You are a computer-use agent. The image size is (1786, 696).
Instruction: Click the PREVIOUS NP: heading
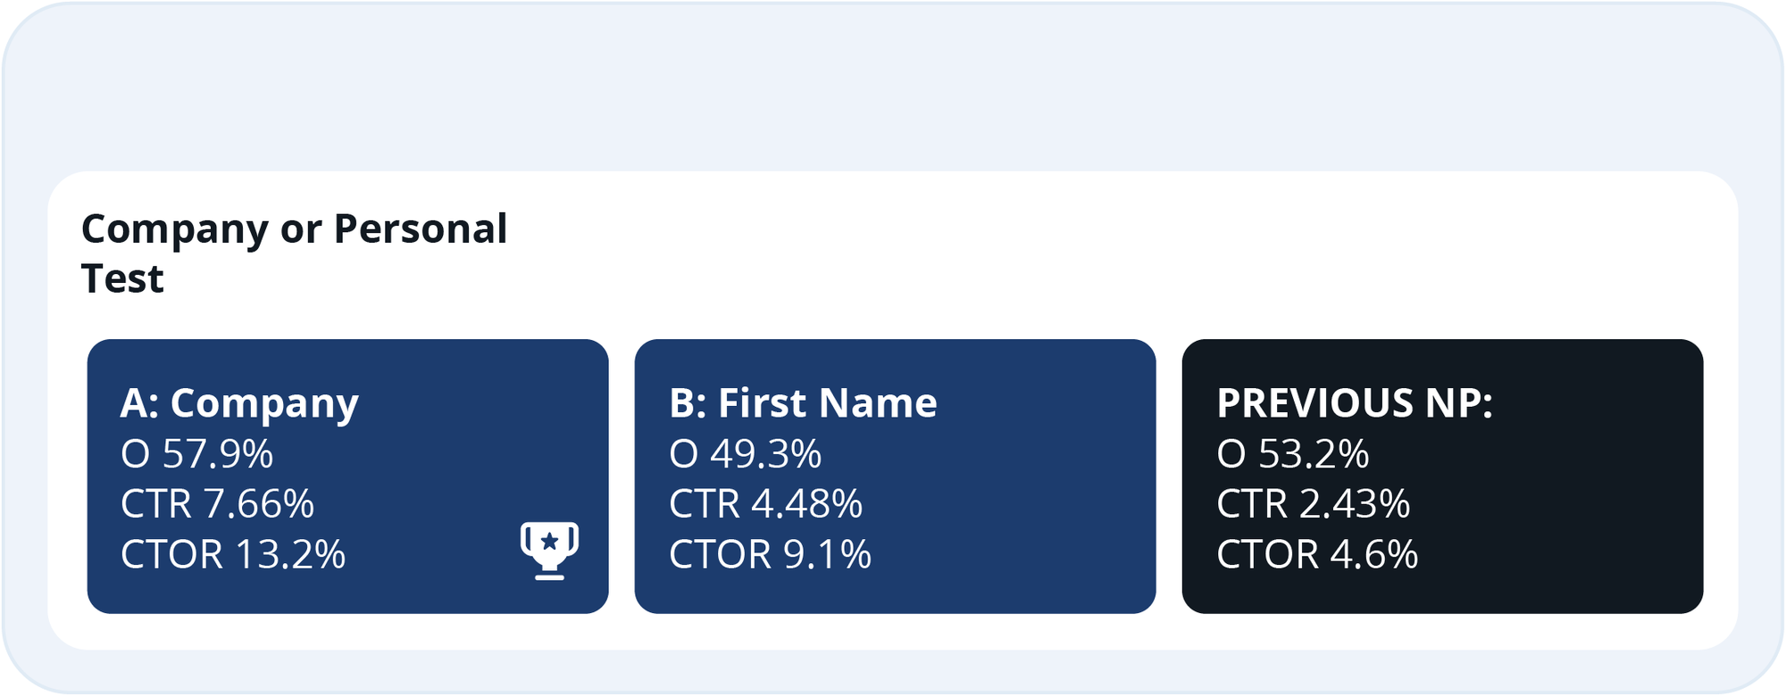(x=1354, y=403)
